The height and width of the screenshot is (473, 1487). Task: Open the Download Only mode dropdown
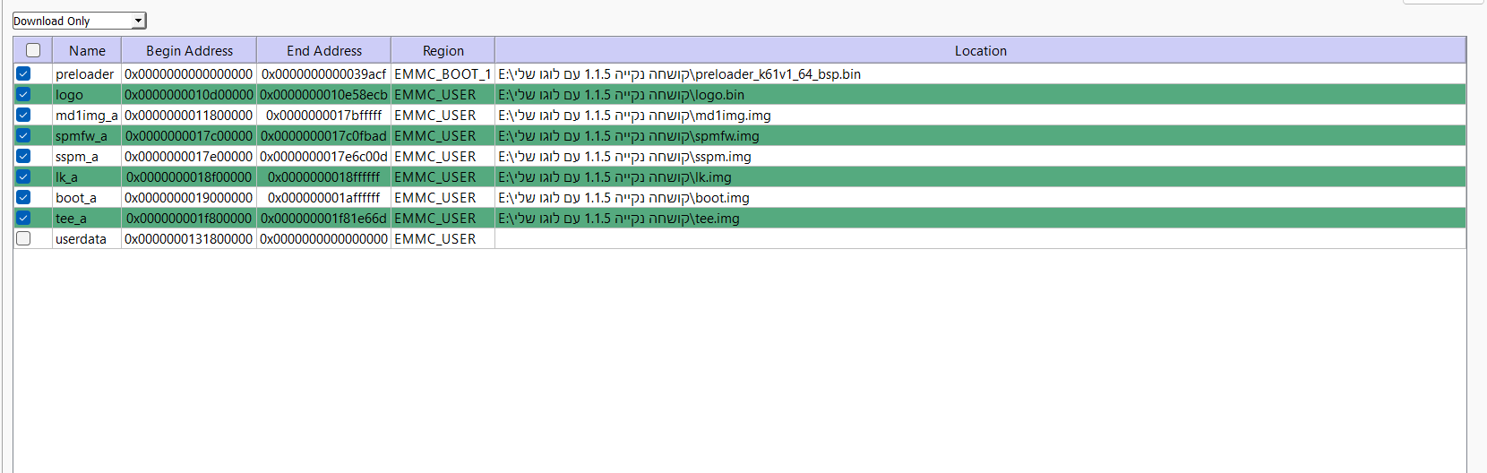79,21
